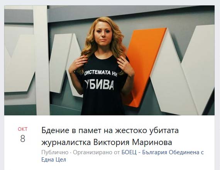
Task: Click the ОКТ month label
Action: coord(23,129)
